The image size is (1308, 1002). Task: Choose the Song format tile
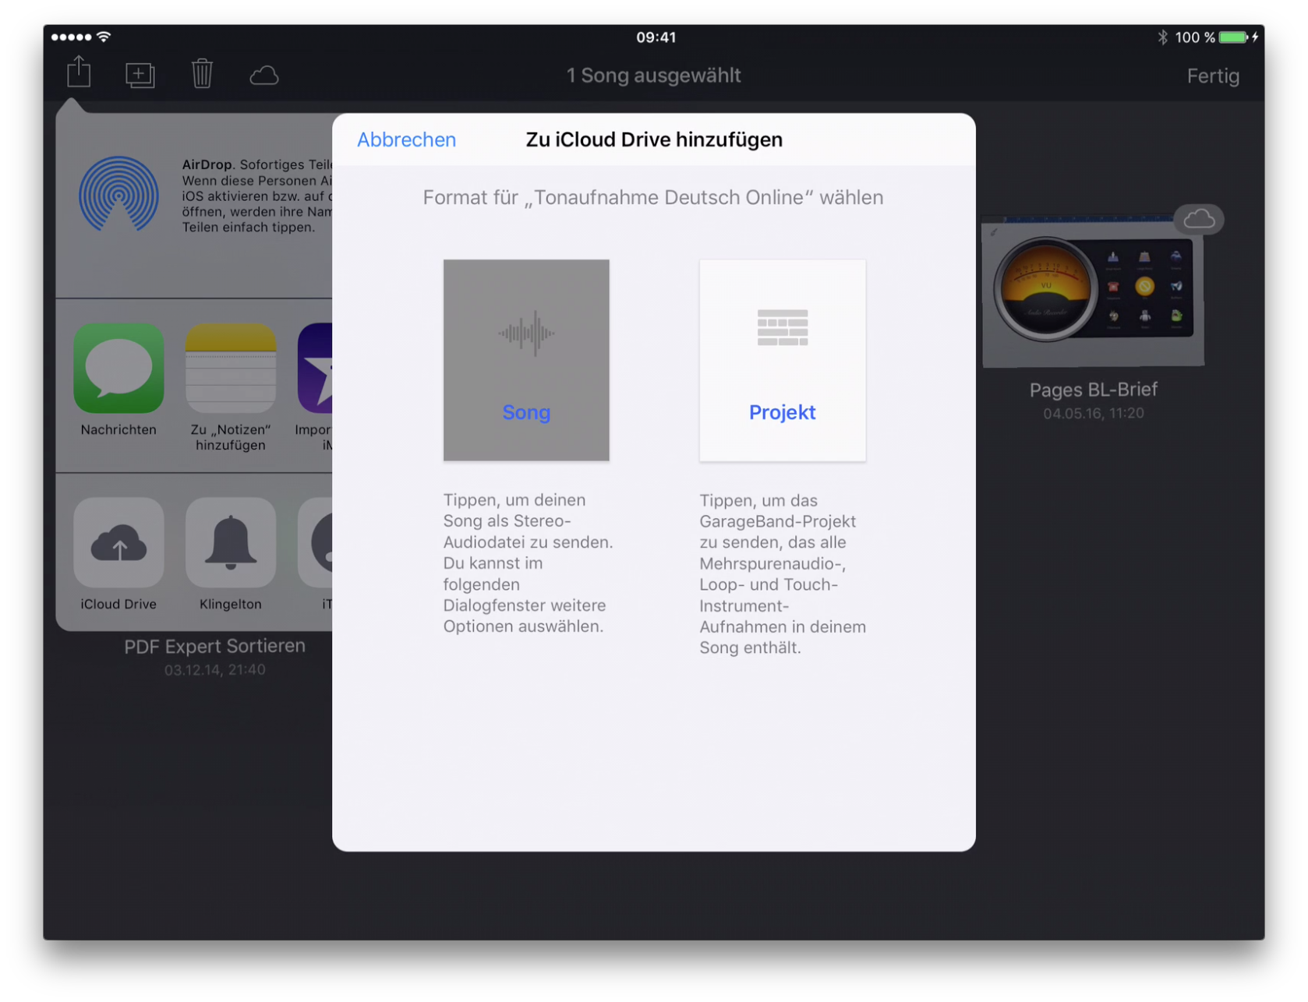526,360
